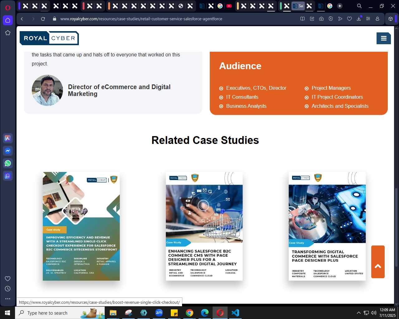Open the Extensions cube icon
The image size is (399, 319).
[391, 19]
